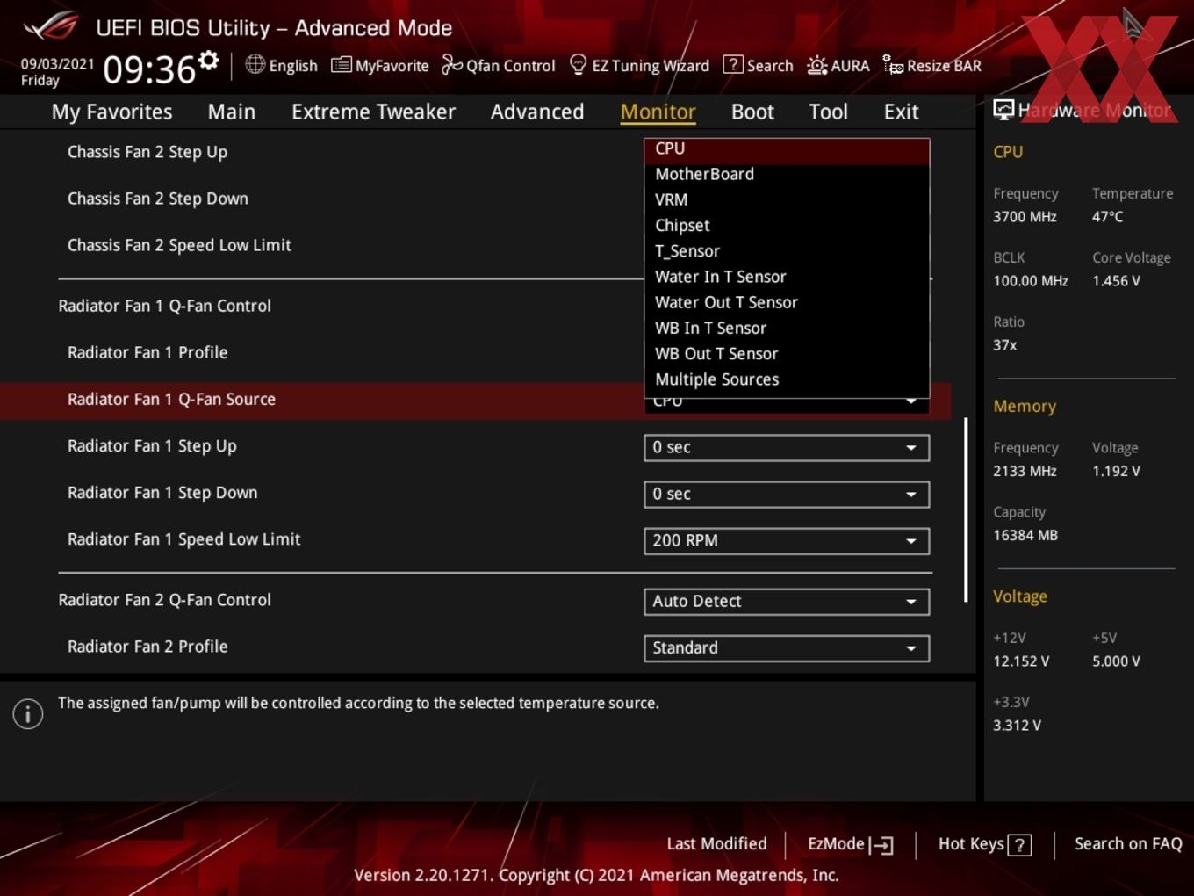Screen dimensions: 1194x896
Task: Click the 09:36 clock display
Action: point(149,69)
